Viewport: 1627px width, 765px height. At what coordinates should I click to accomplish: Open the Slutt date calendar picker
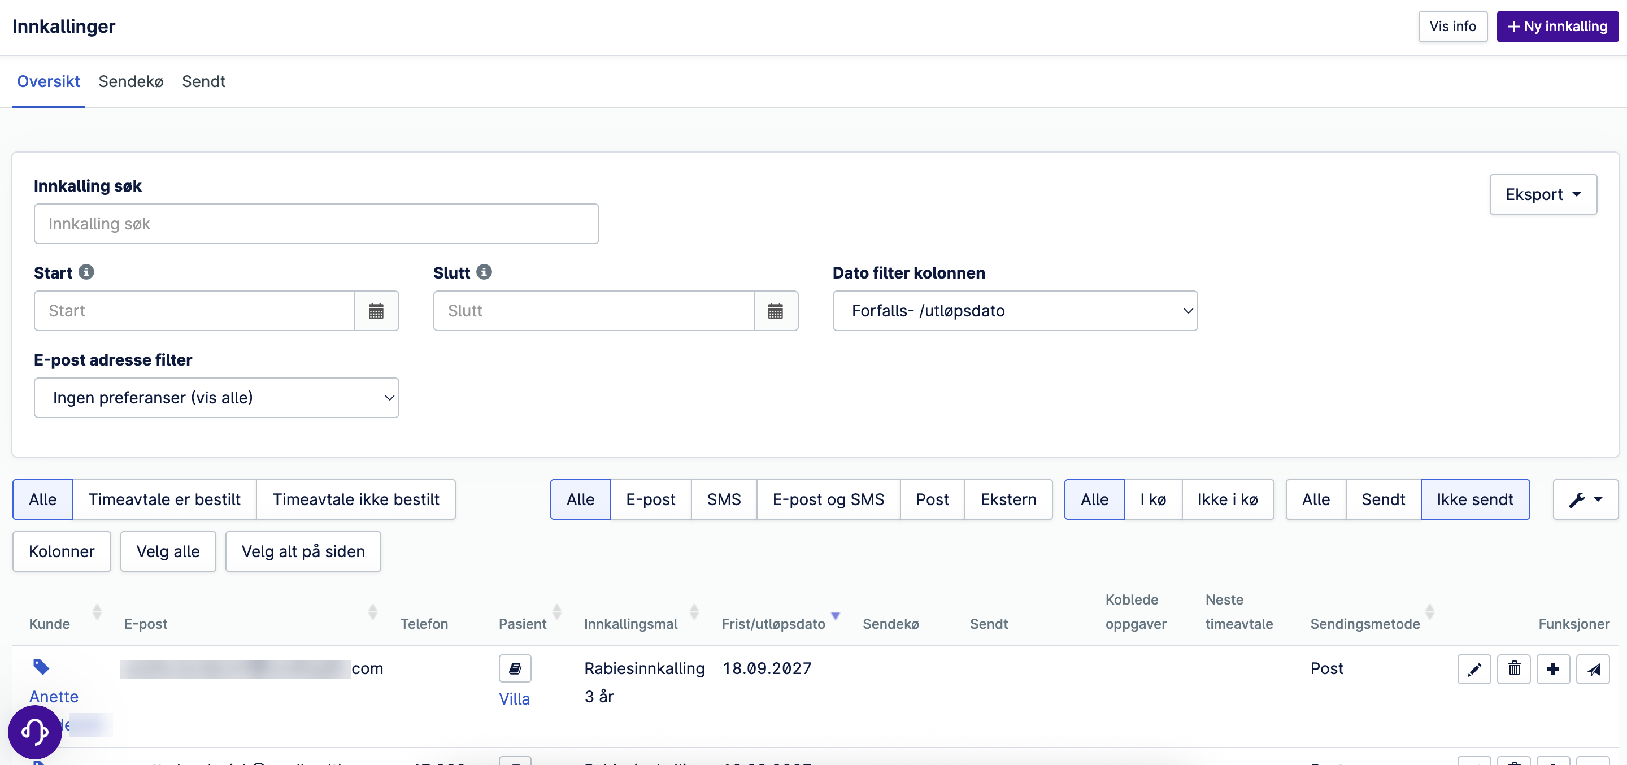point(776,311)
